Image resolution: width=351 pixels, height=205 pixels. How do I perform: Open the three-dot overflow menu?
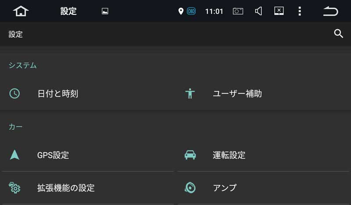click(x=300, y=11)
